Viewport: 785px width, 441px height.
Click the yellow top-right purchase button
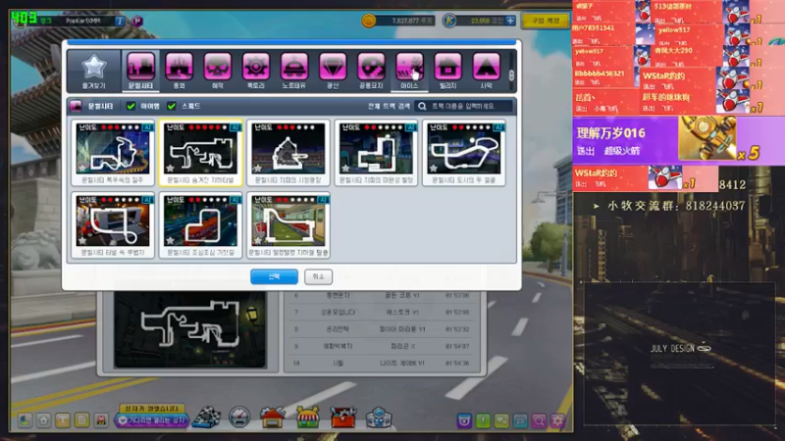[x=545, y=21]
